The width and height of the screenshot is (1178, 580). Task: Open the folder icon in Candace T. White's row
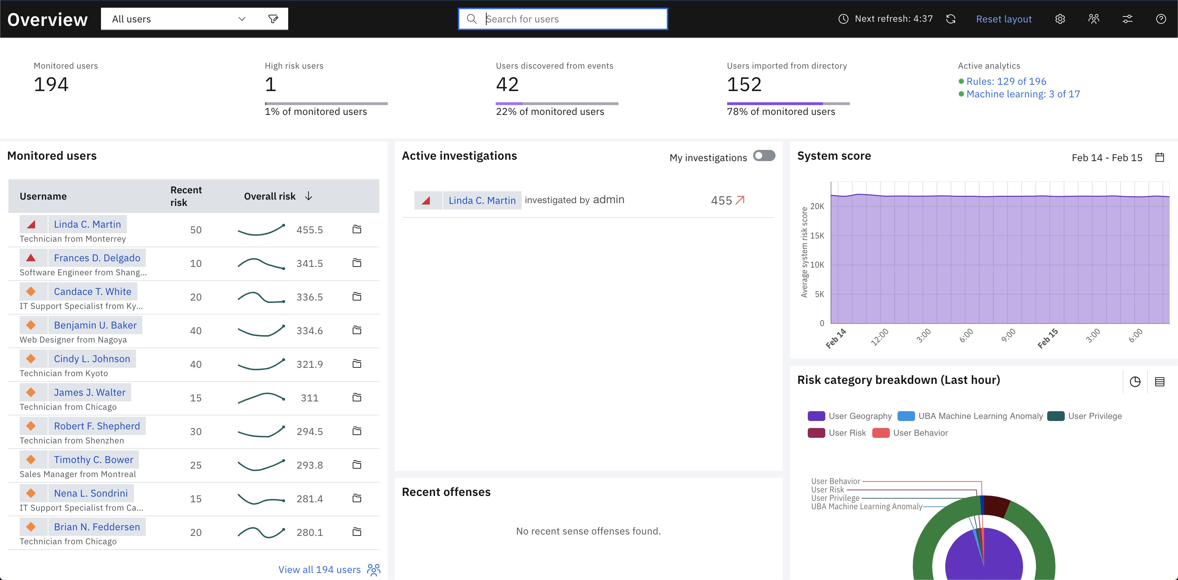(x=357, y=297)
